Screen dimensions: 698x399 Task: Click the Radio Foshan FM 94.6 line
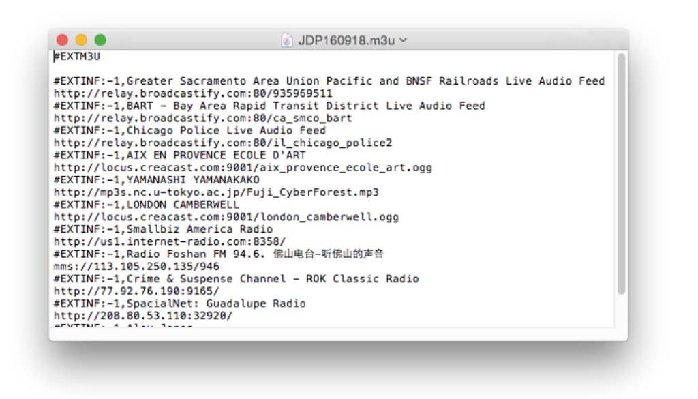point(218,254)
